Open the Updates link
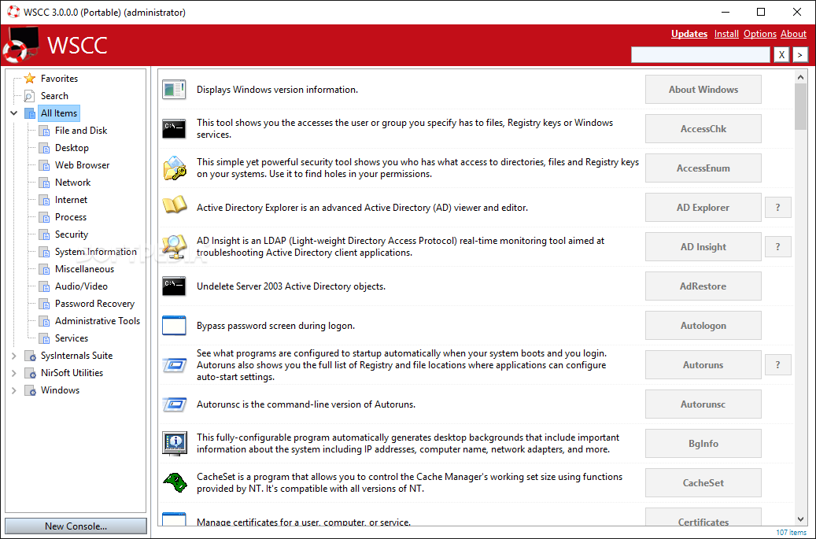 [x=689, y=34]
